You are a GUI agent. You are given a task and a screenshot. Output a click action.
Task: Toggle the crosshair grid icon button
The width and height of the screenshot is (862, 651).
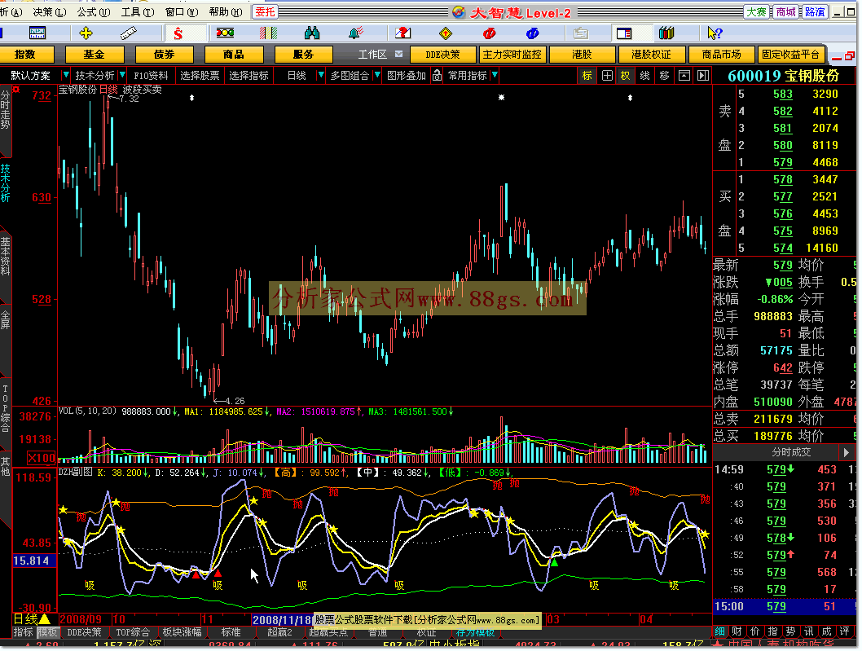tap(607, 75)
